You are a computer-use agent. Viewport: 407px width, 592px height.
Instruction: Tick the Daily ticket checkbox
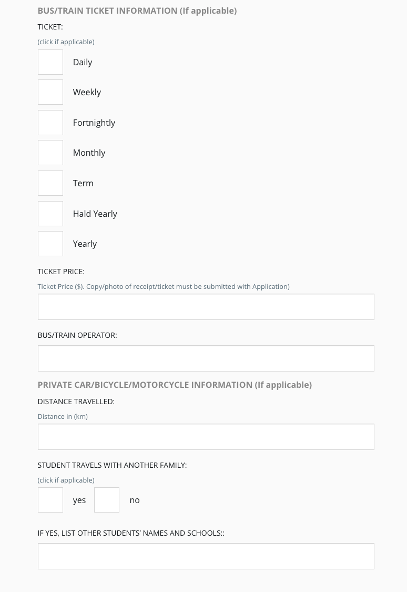[50, 62]
